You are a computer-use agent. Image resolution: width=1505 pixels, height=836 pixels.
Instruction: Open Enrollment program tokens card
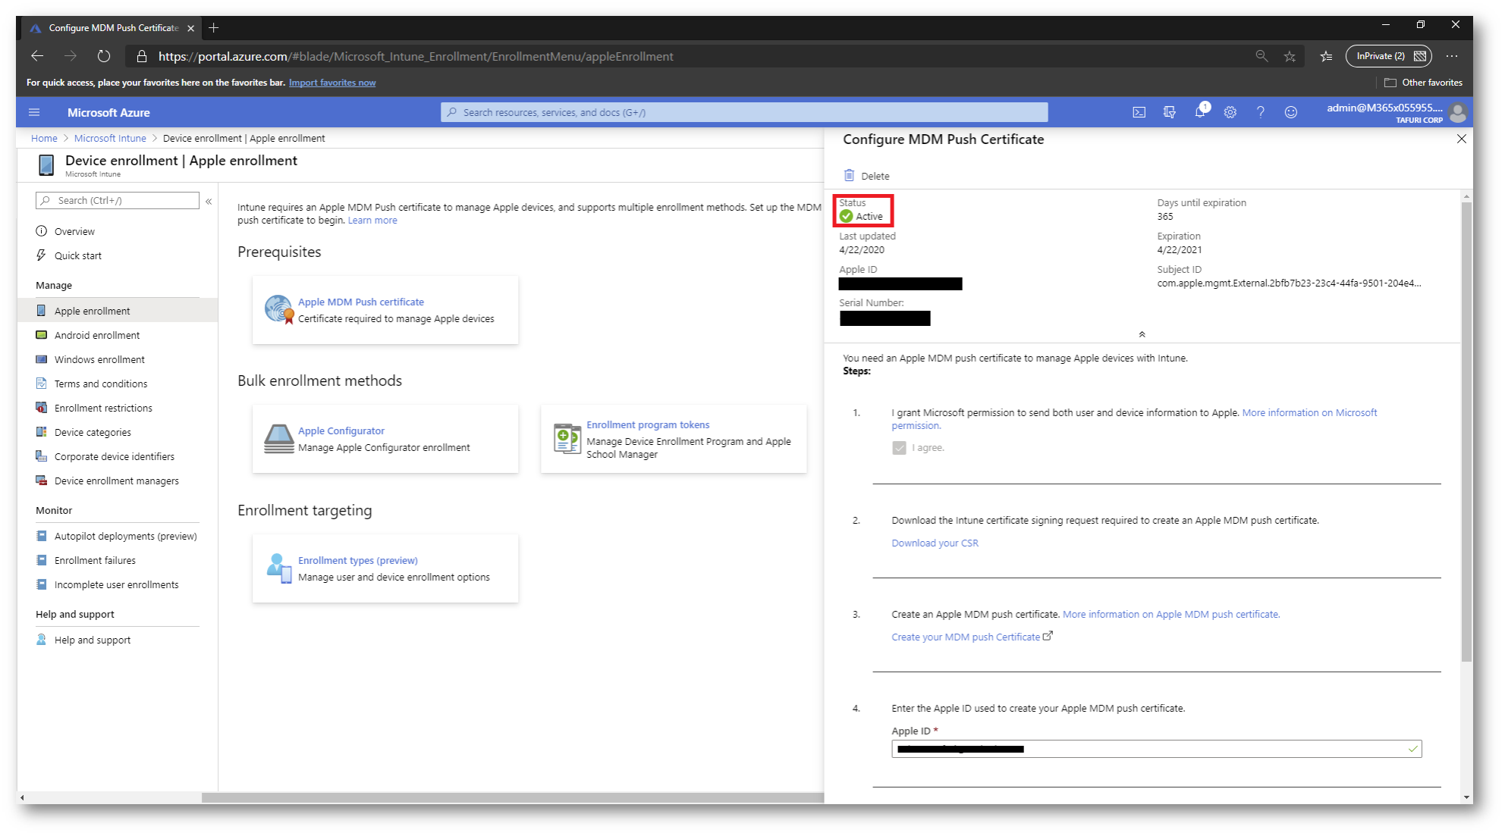point(674,439)
